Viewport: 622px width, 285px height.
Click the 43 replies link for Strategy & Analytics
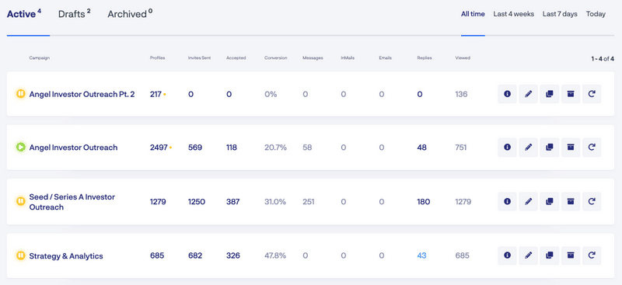pyautogui.click(x=421, y=255)
